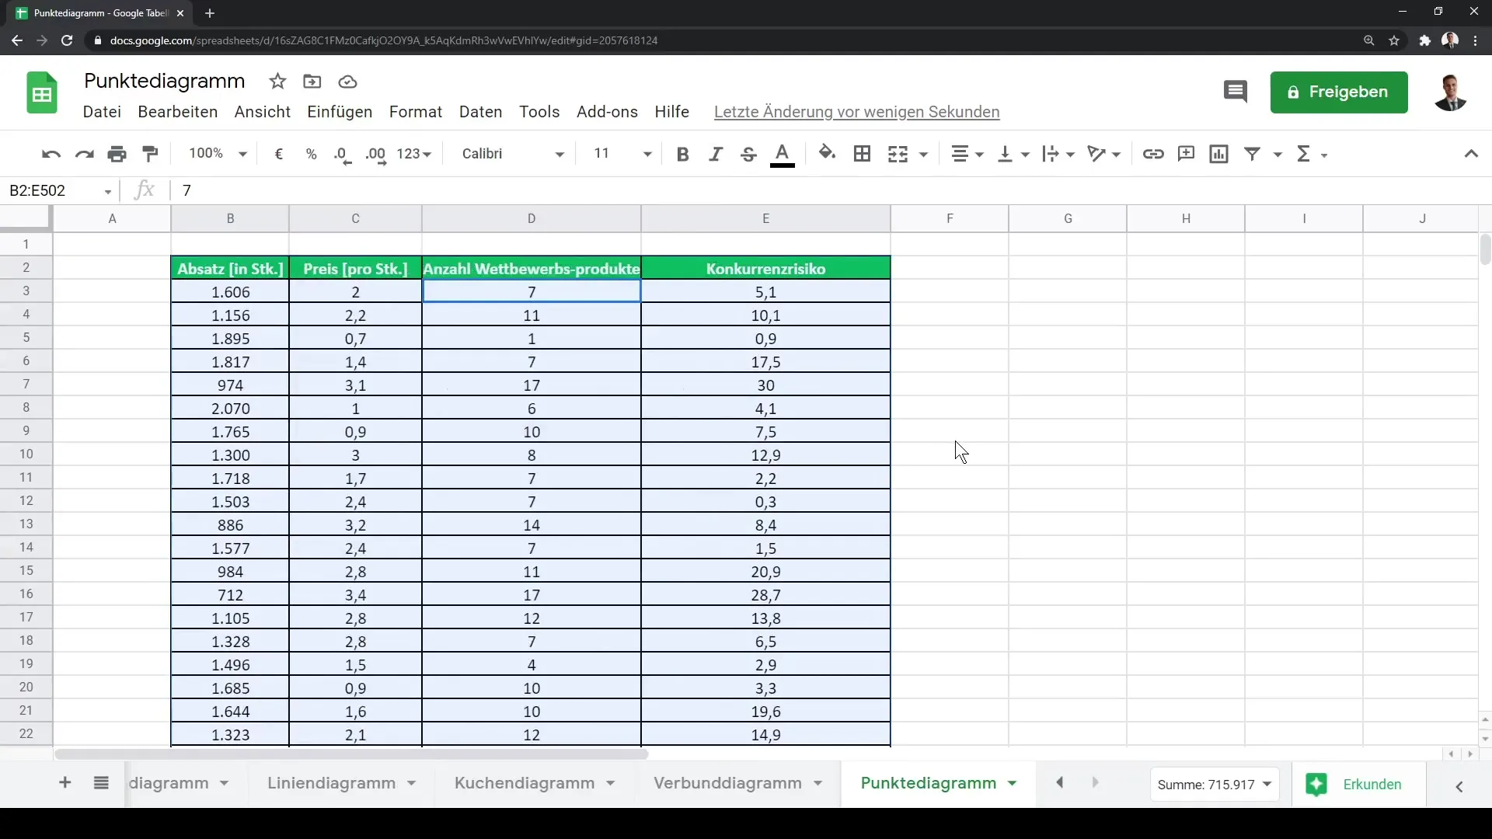Viewport: 1492px width, 839px height.
Task: Click the Erkunden button
Action: point(1358,785)
